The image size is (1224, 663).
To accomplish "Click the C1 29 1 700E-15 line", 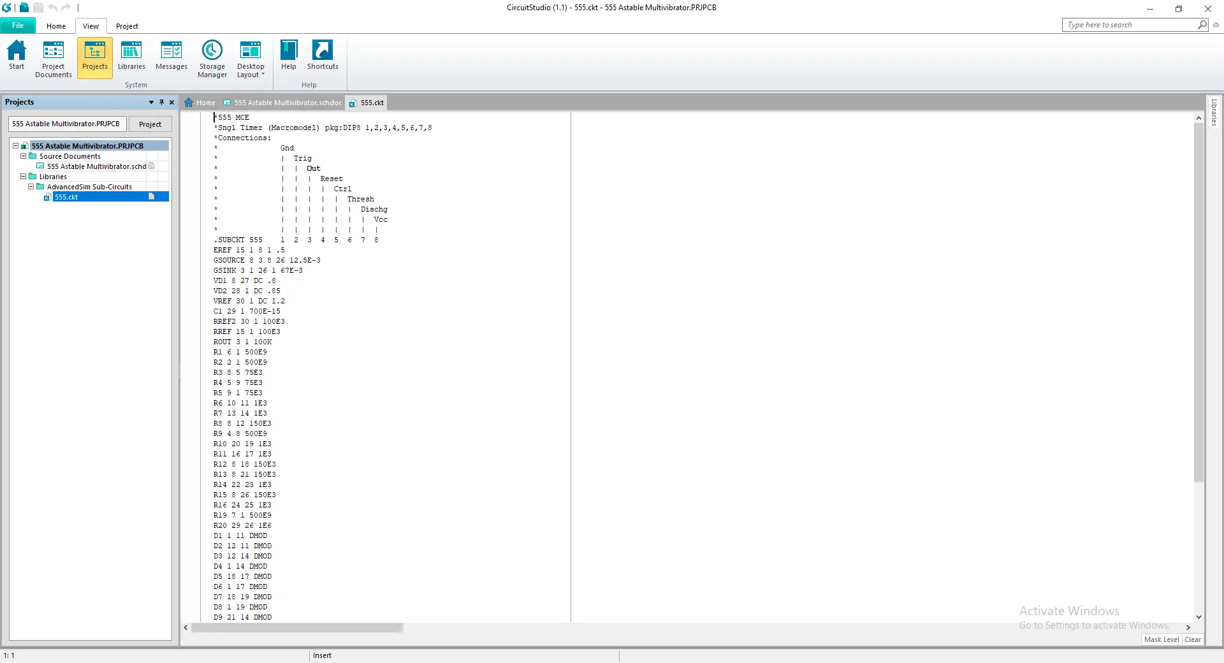I will [247, 311].
